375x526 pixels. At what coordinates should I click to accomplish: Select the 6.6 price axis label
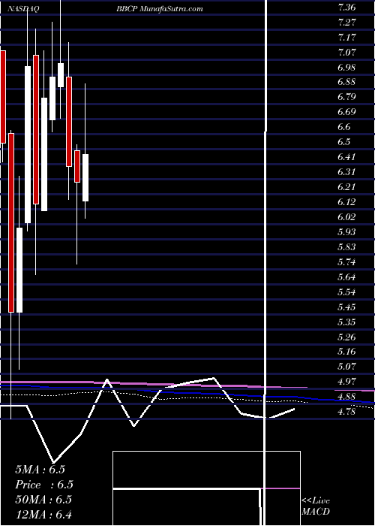[343, 127]
